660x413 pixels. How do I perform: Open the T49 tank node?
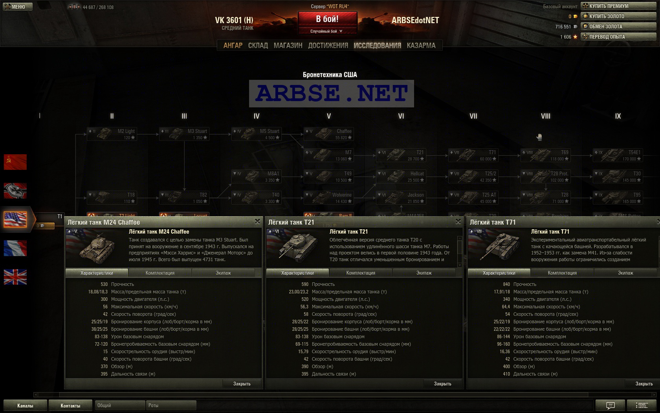[x=328, y=177]
